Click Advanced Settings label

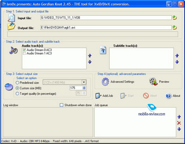[x=122, y=82]
